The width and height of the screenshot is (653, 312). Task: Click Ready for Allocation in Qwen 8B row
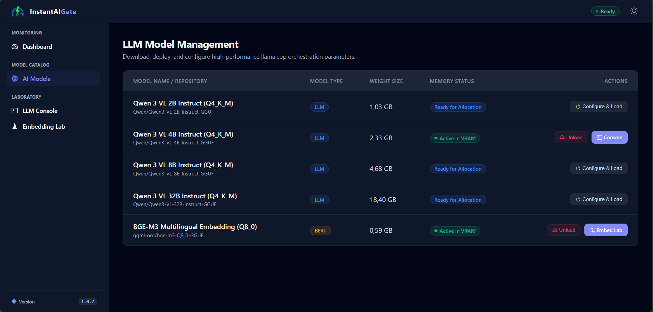458,169
